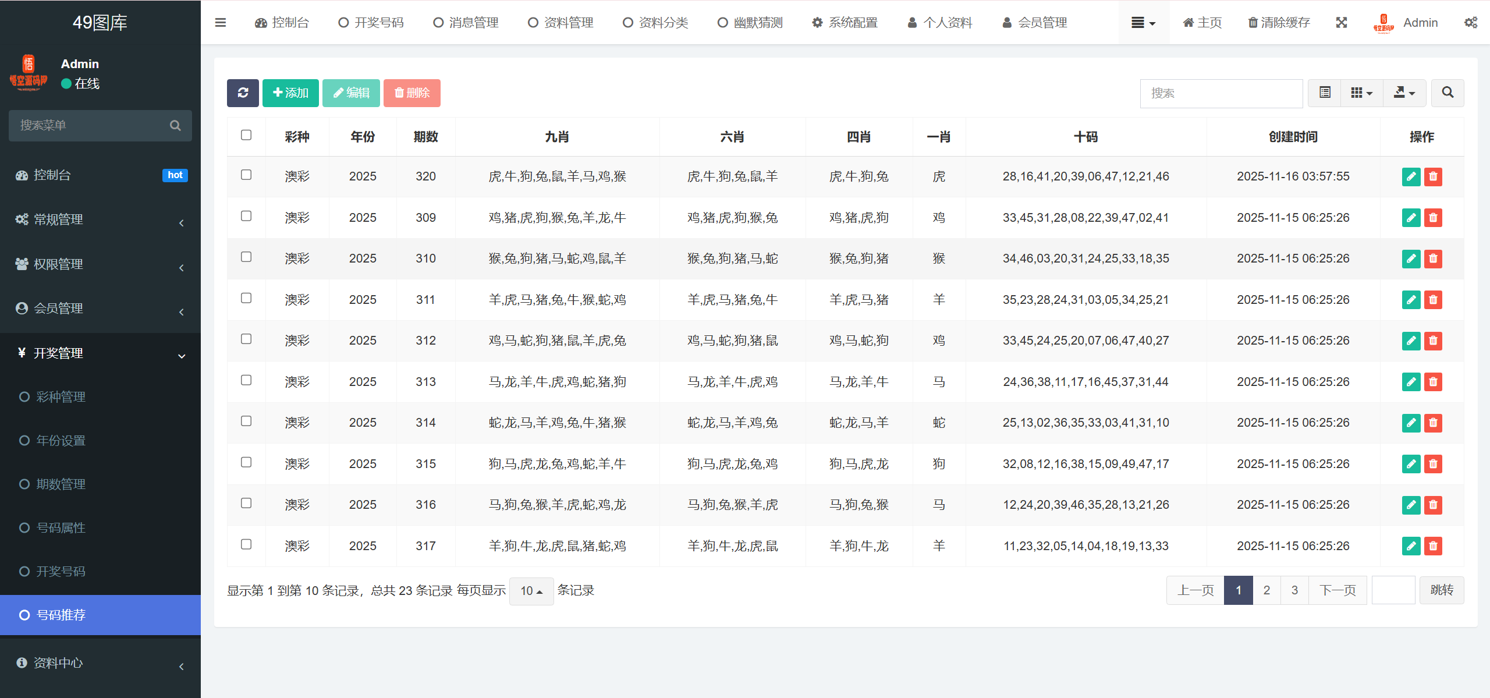The height and width of the screenshot is (698, 1490).
Task: Click the magnifier search icon button
Action: [x=1448, y=93]
